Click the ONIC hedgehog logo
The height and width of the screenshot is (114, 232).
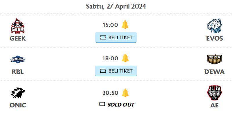point(18,93)
